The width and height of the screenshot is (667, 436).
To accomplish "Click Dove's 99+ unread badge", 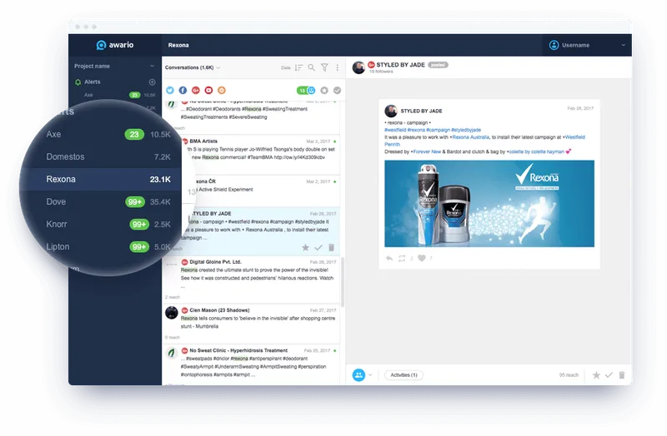I will click(x=135, y=201).
